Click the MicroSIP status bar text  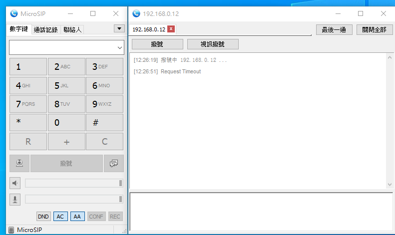(x=29, y=230)
